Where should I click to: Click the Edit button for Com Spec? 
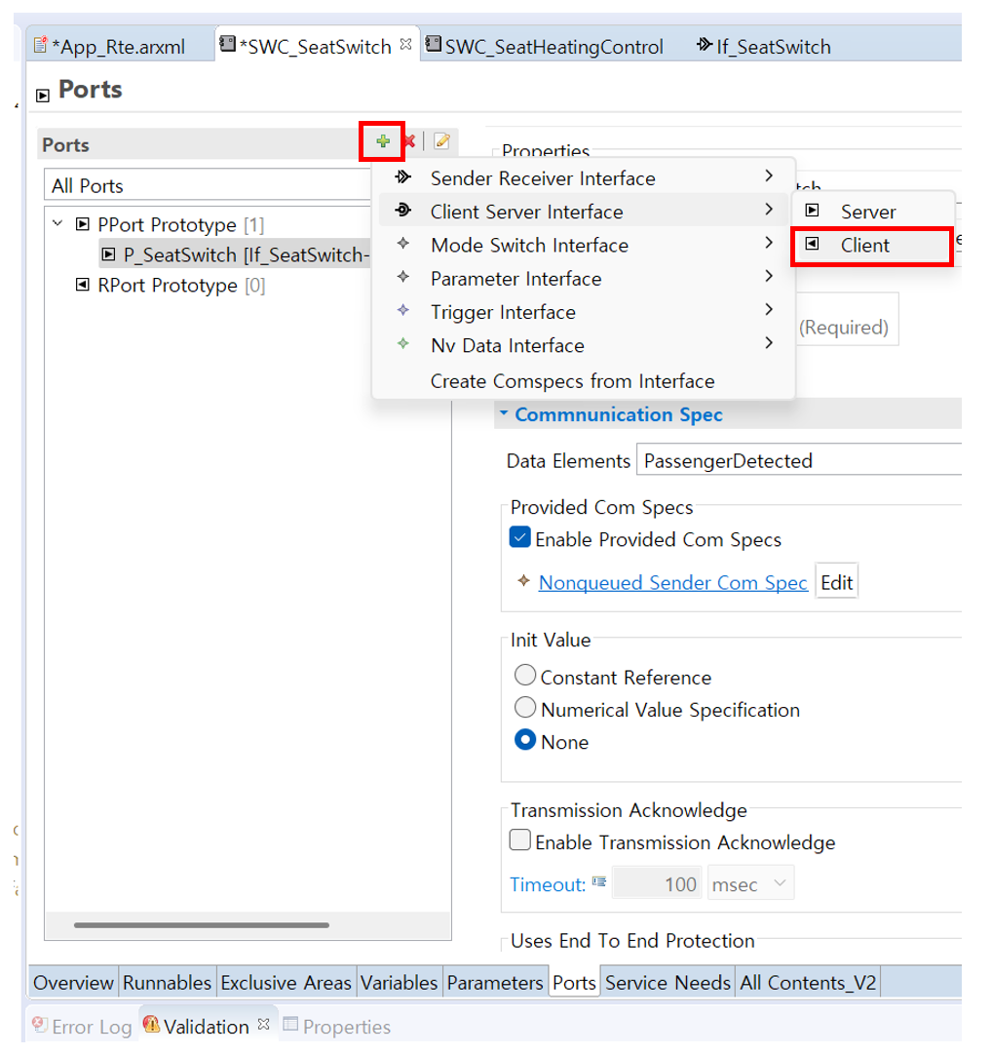pos(836,581)
